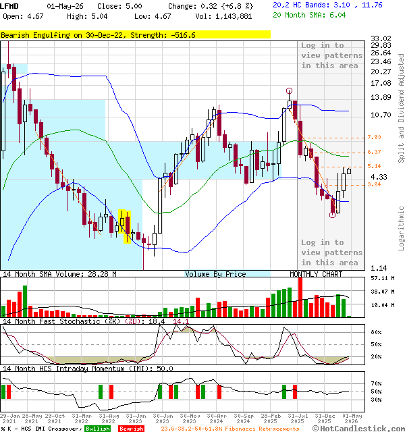Click the 20.27 price axis label
Viewport: 405px width, 432px height.
(x=381, y=72)
